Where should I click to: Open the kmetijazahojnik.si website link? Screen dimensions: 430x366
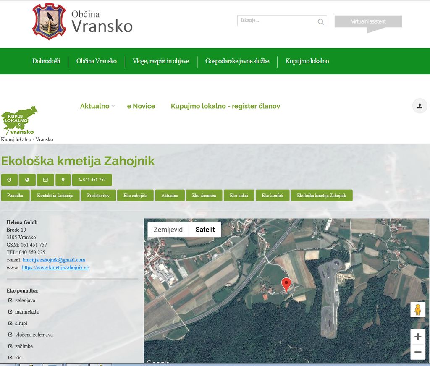[x=55, y=267]
